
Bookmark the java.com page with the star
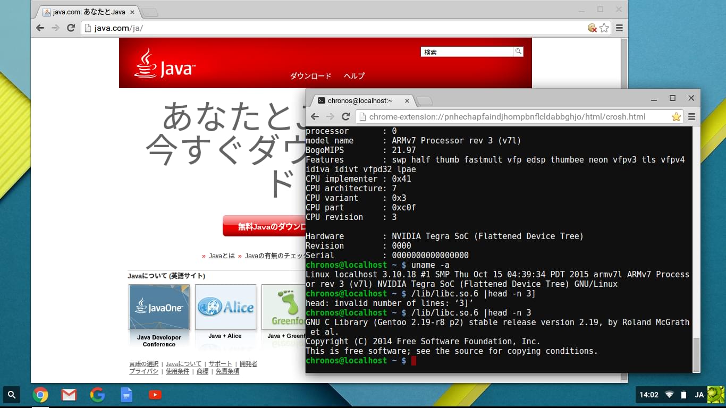point(604,28)
